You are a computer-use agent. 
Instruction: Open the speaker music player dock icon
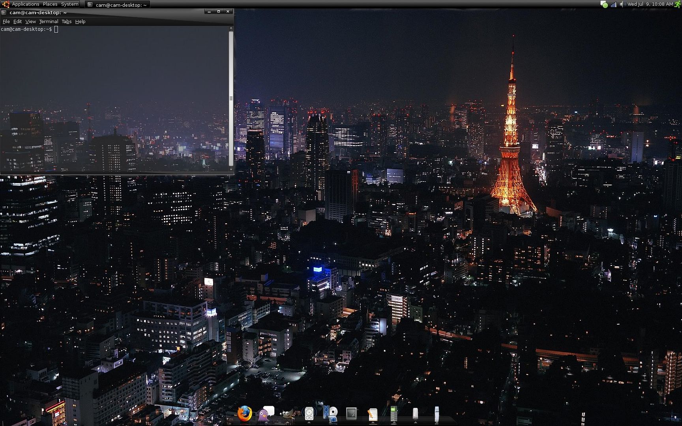pos(309,413)
